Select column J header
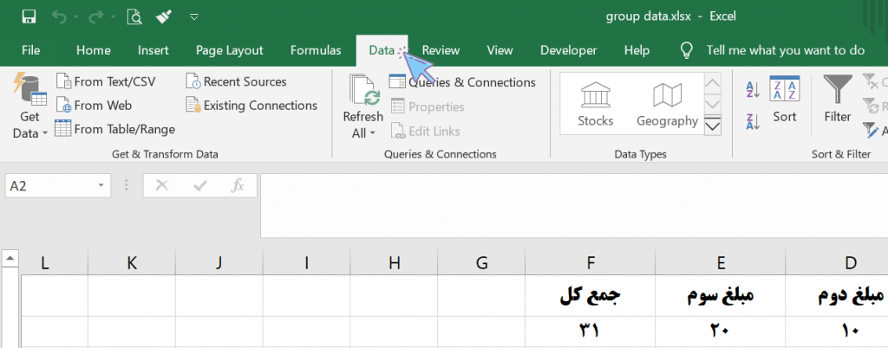This screenshot has width=888, height=348. (219, 262)
